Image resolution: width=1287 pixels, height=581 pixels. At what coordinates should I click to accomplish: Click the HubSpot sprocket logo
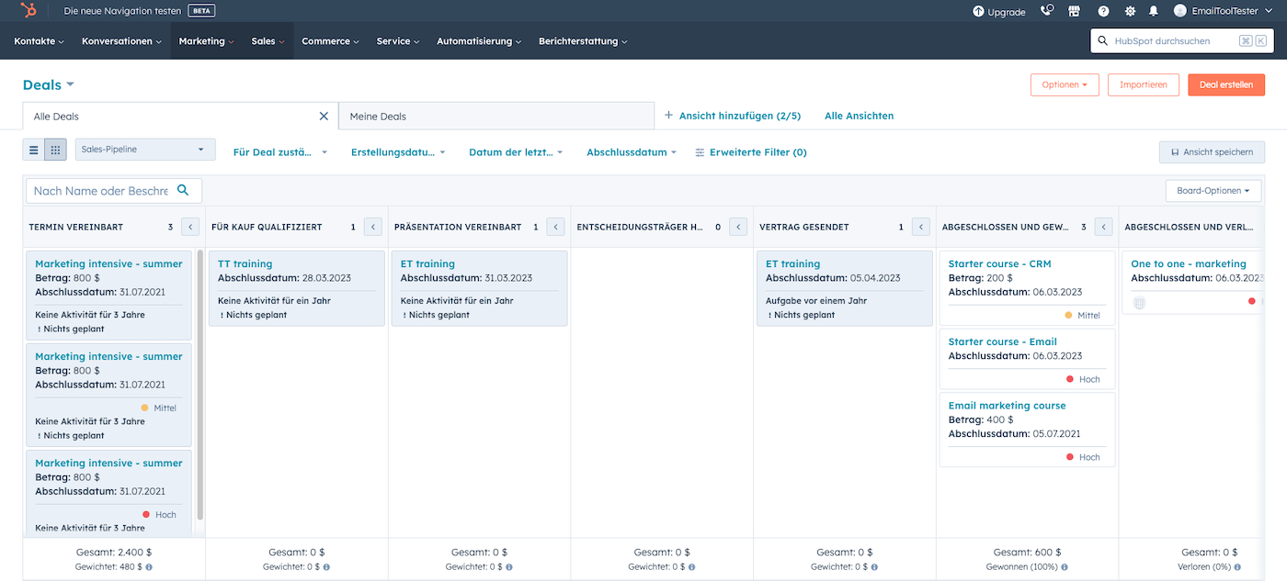29,11
